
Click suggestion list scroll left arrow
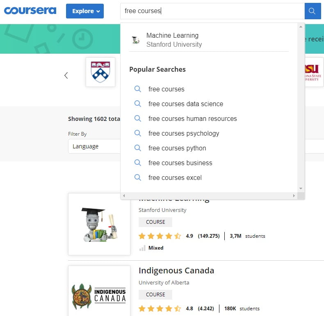(x=124, y=196)
